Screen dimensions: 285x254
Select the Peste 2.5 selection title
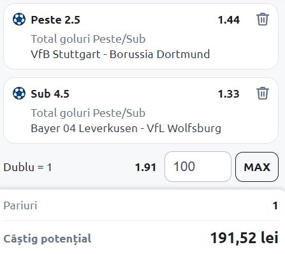click(x=55, y=20)
